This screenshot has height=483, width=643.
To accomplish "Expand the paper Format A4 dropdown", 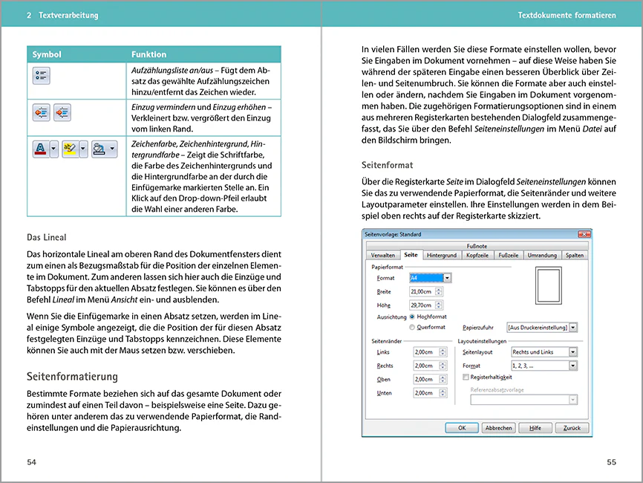I will click(x=447, y=278).
